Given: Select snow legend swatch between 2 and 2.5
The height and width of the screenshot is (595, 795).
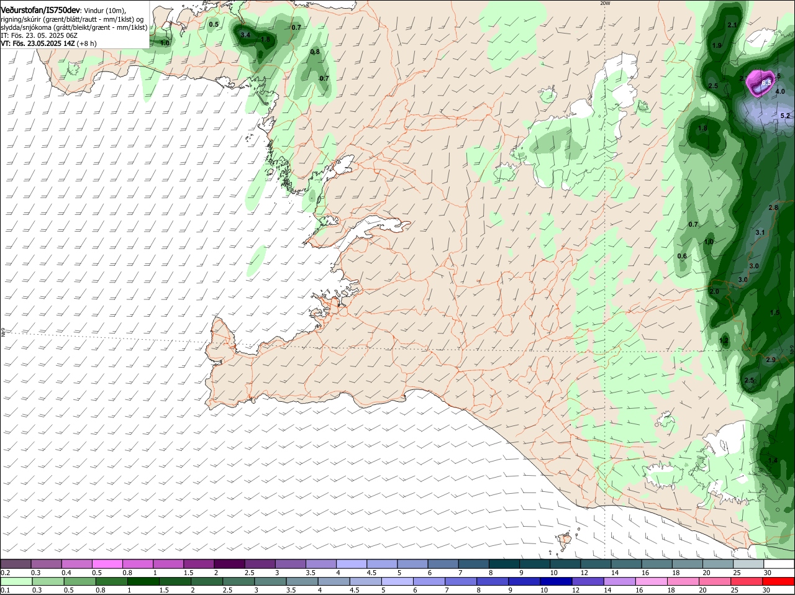Looking at the screenshot, I should [x=229, y=563].
